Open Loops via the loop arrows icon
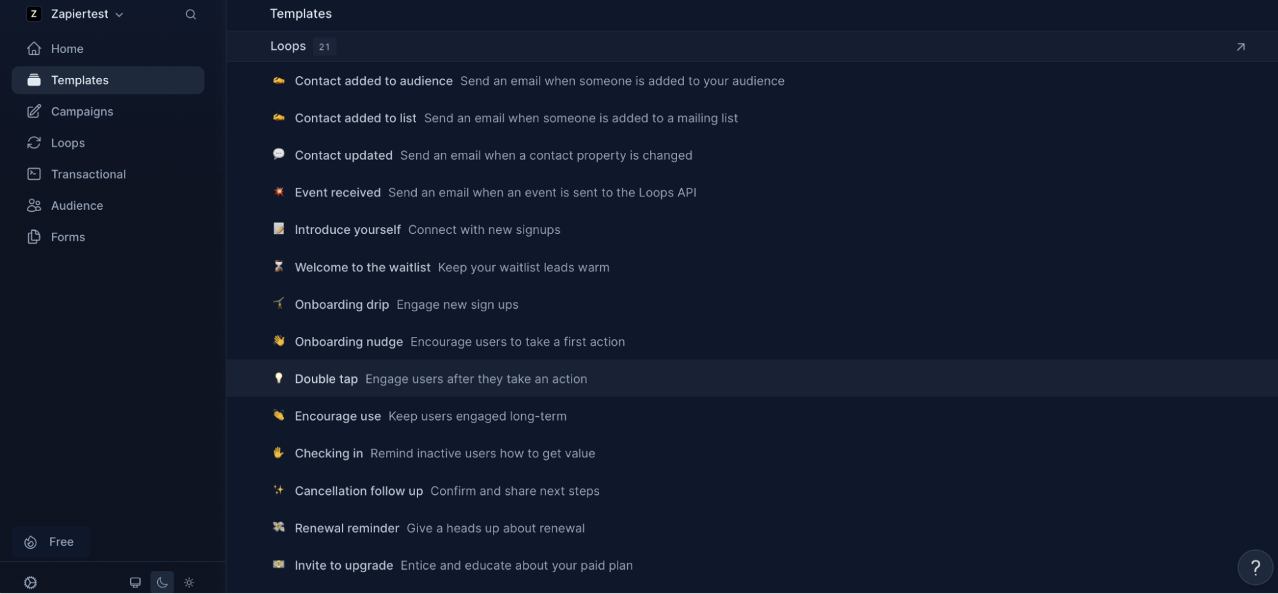The image size is (1278, 594). [x=34, y=143]
